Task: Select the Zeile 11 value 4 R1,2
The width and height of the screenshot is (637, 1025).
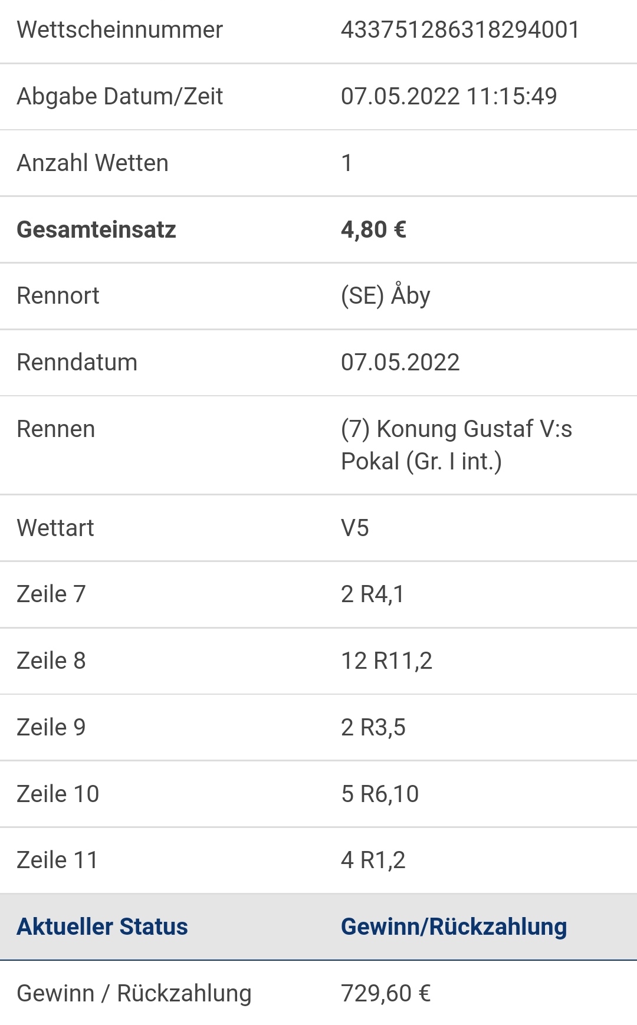Action: click(373, 860)
